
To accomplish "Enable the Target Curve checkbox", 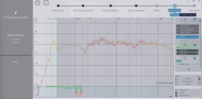I will point(176,90).
